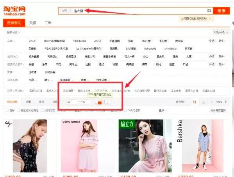Click the suggested search 连衣裙女
The width and height of the screenshot is (234, 177).
tap(176, 91)
